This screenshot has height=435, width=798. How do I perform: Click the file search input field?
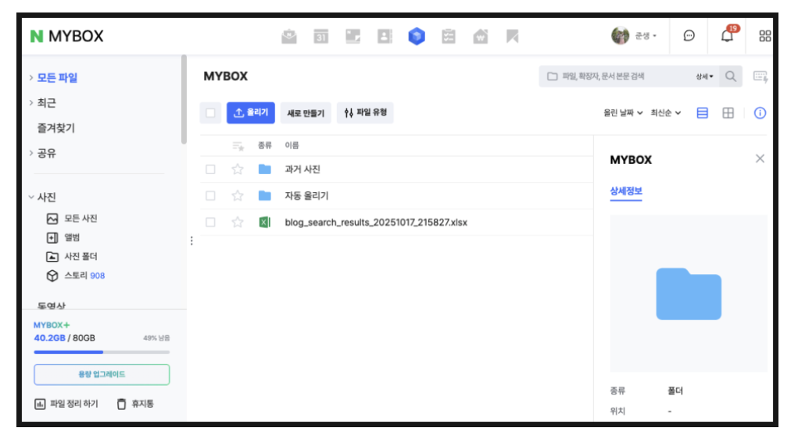click(617, 77)
